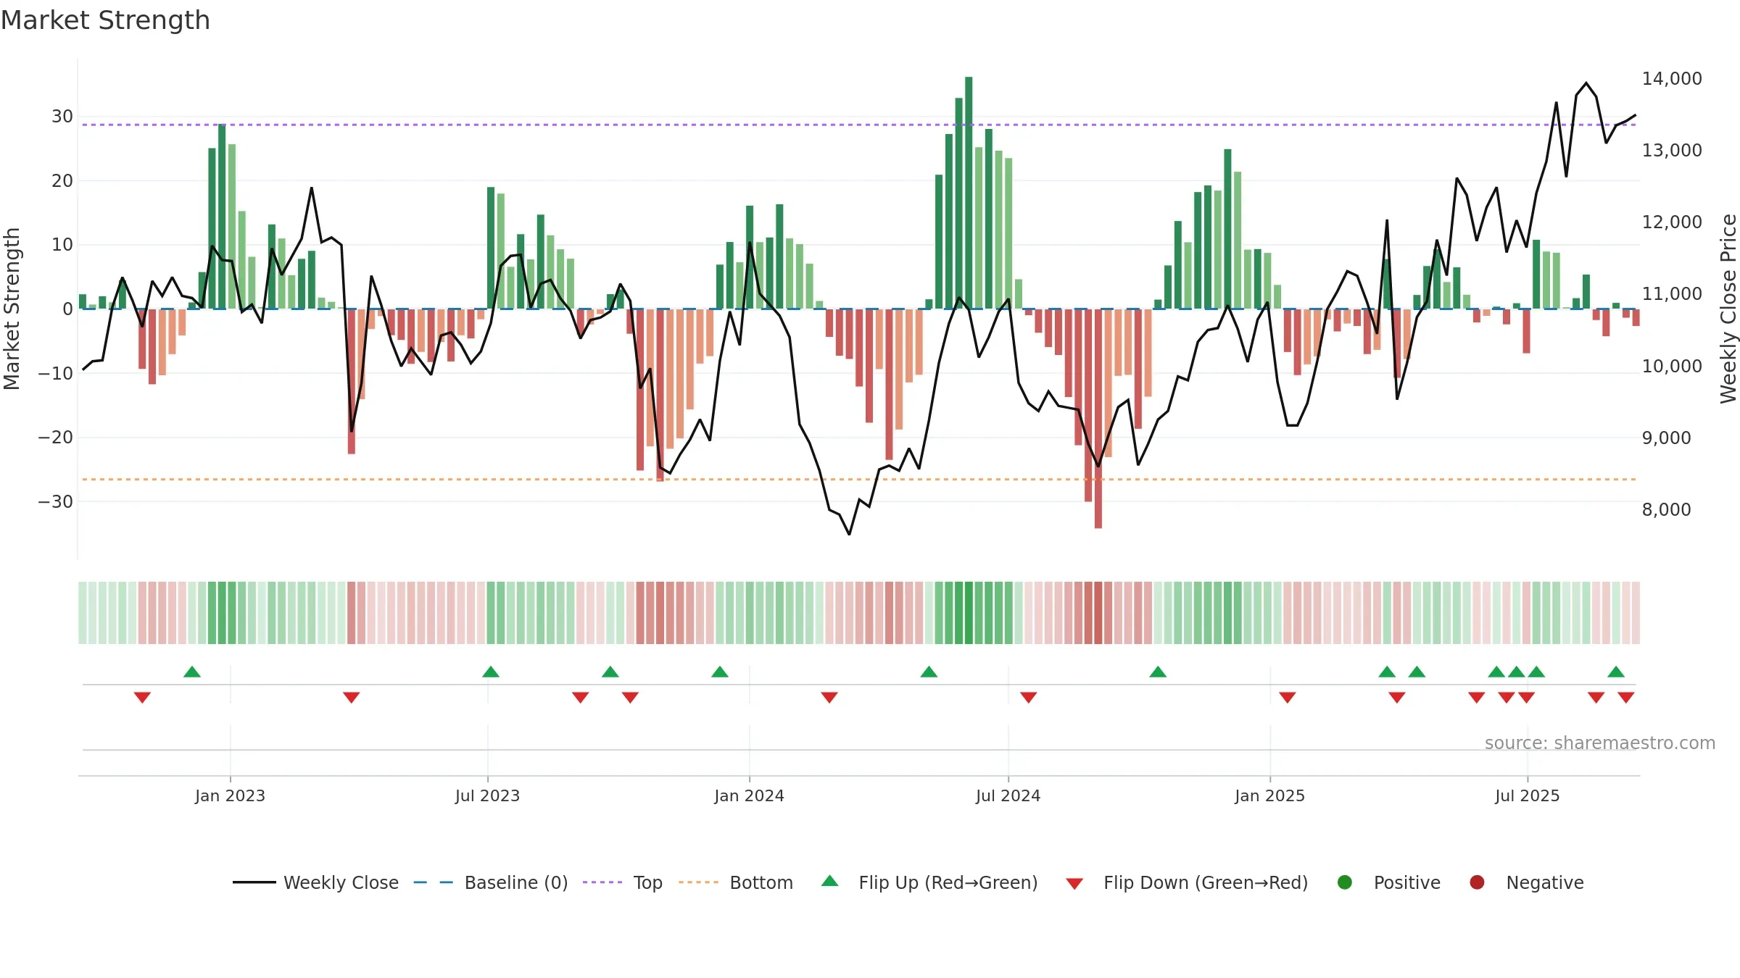Toggle the 'Top' legend label
The height and width of the screenshot is (978, 1740).
tap(648, 882)
